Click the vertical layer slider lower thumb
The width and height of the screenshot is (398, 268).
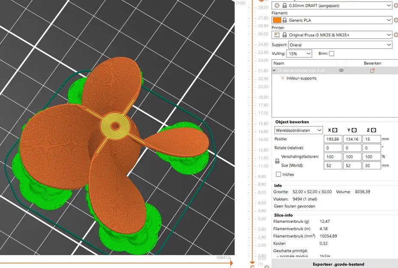tap(252, 263)
